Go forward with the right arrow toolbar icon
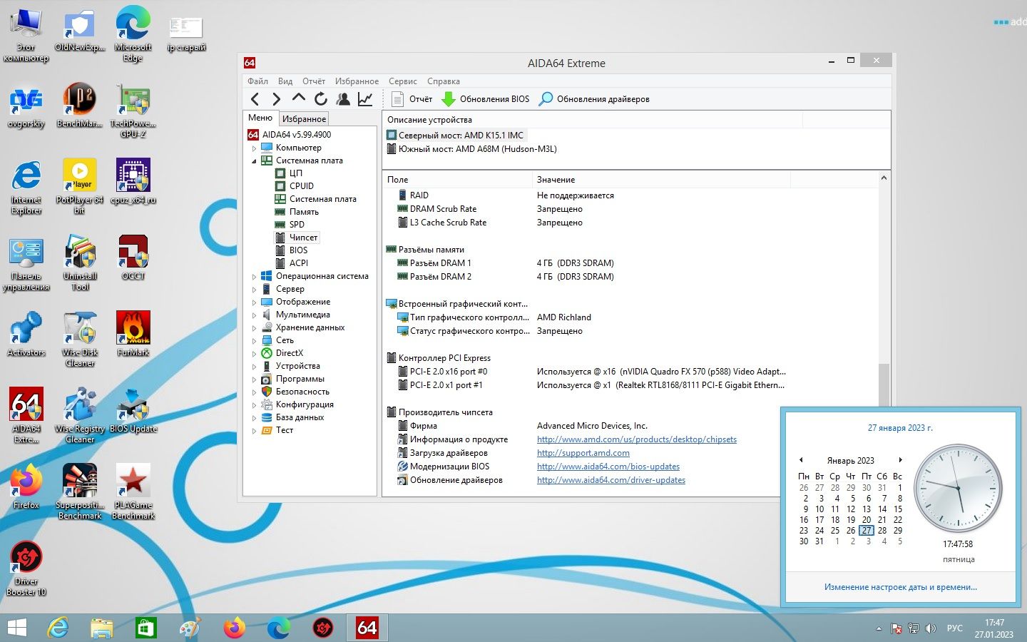The width and height of the screenshot is (1027, 642). point(277,99)
